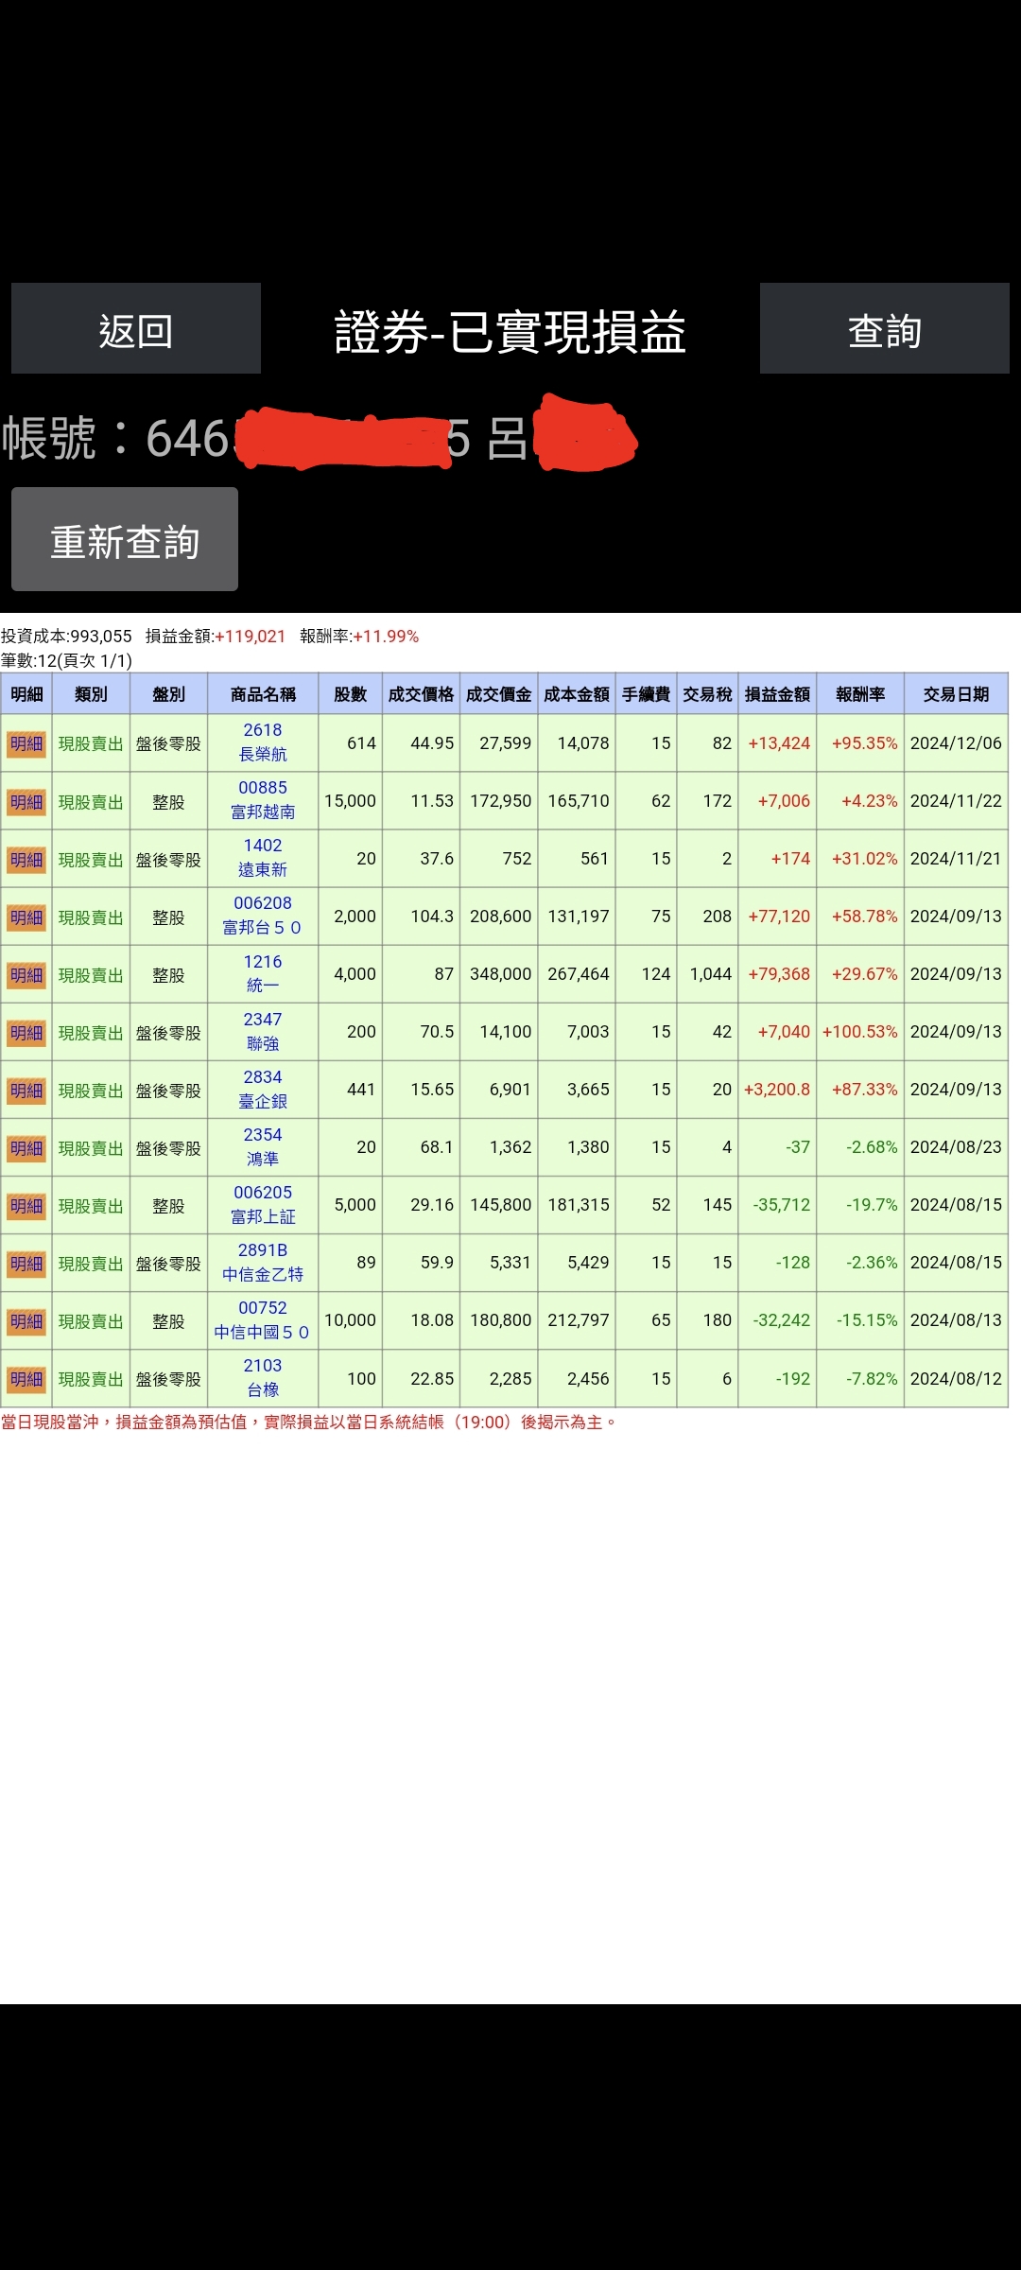This screenshot has height=2270, width=1021.
Task: Click the 報酬率 column header
Action: [860, 694]
